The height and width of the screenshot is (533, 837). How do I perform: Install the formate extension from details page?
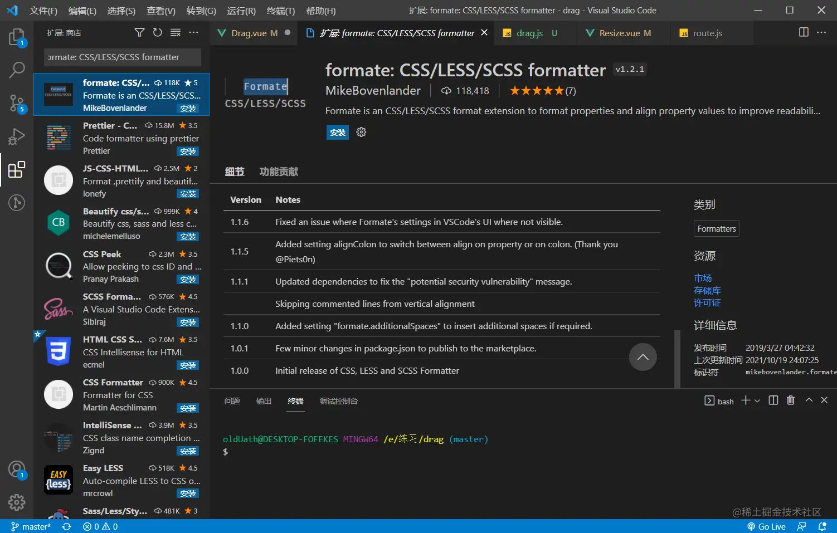pos(338,133)
